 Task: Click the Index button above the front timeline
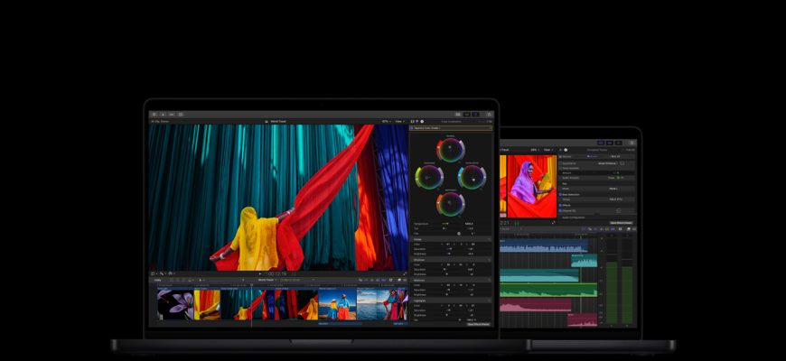pyautogui.click(x=157, y=280)
